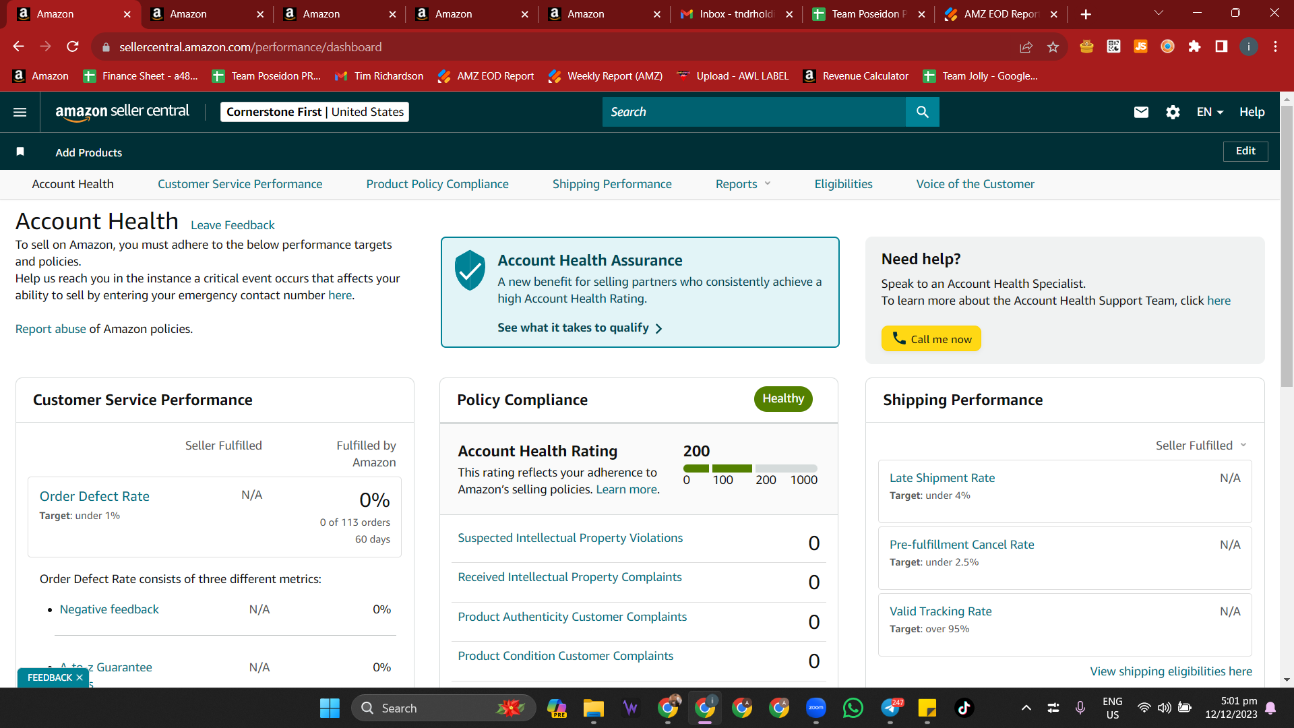Open the JS extension icon

1140,46
